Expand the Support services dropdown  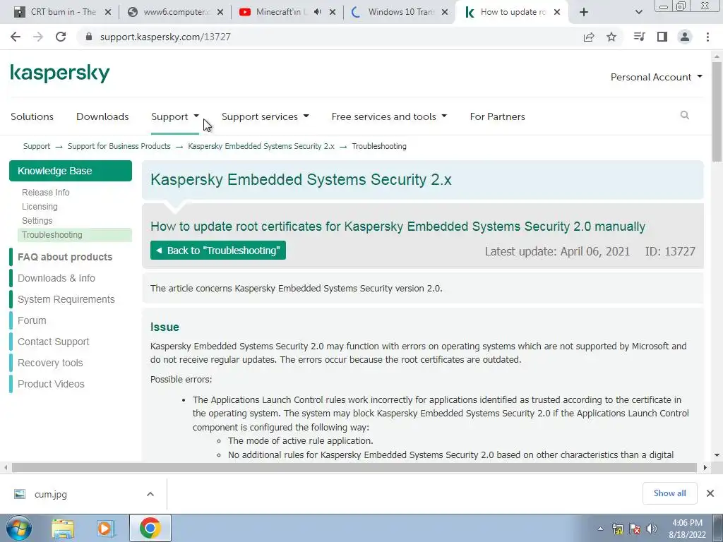[x=265, y=116]
